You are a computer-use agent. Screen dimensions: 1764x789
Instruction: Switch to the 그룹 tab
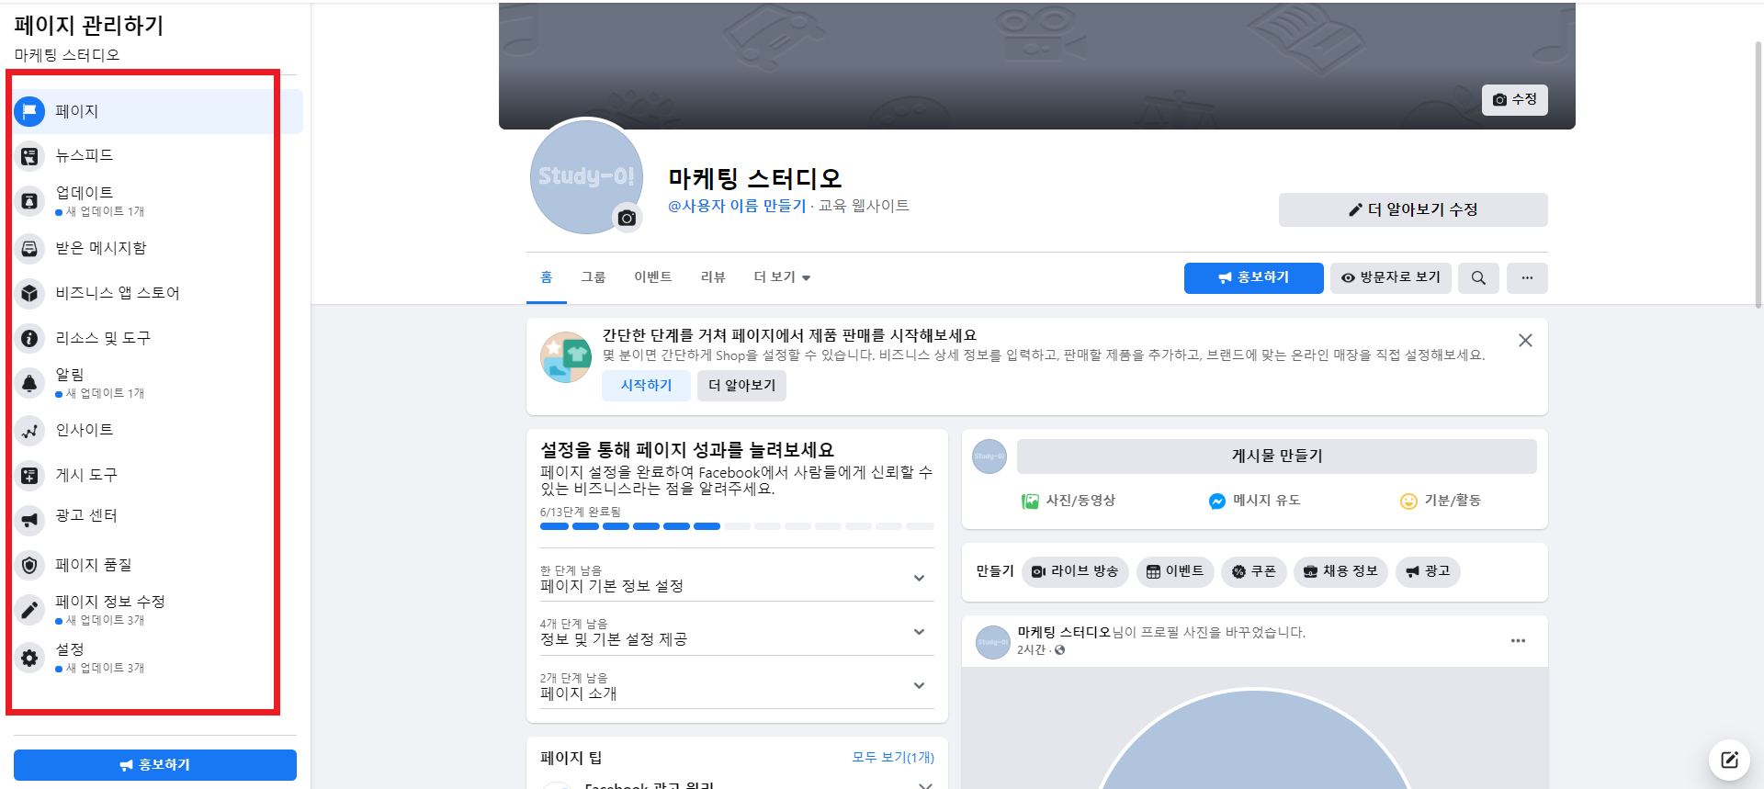point(594,277)
